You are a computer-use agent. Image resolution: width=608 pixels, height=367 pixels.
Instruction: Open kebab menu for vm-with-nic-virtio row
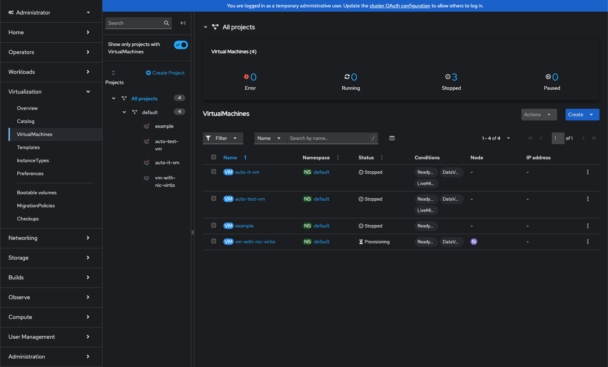tap(588, 242)
